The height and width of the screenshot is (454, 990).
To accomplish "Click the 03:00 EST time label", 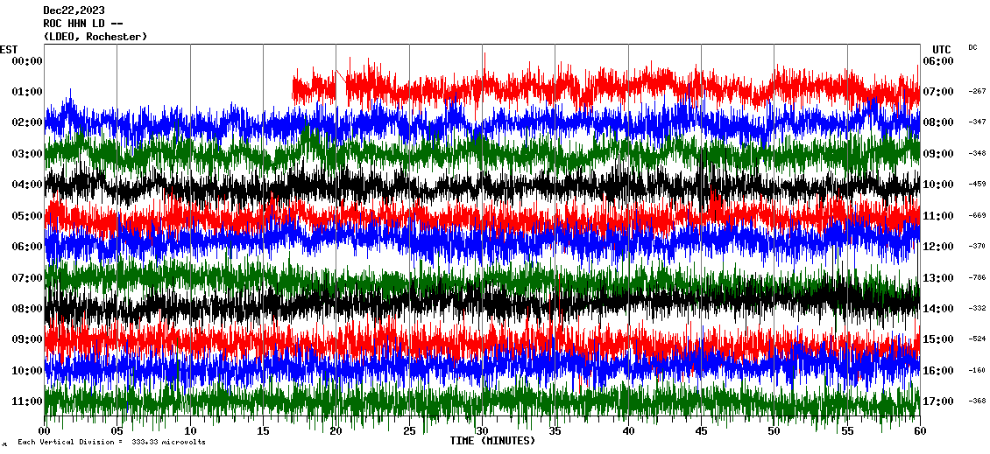I will [27, 154].
